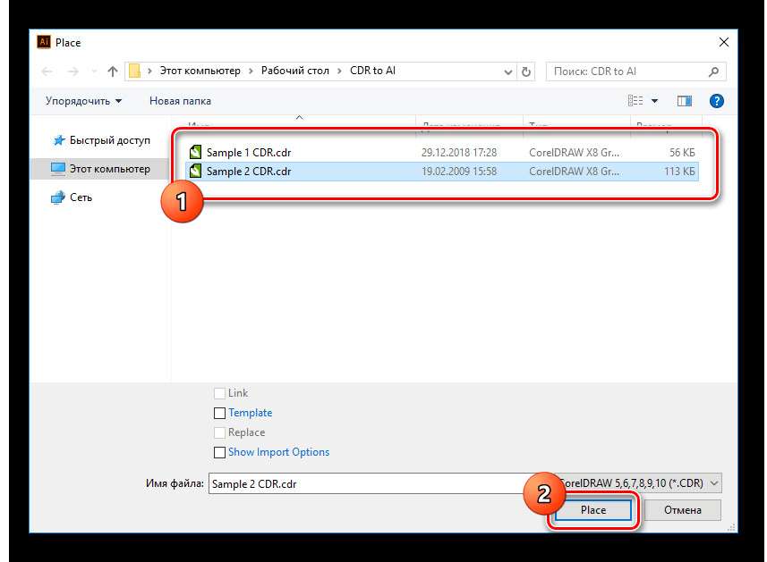Open the Упорядочить menu
Screen dimensions: 767x562
click(x=83, y=101)
